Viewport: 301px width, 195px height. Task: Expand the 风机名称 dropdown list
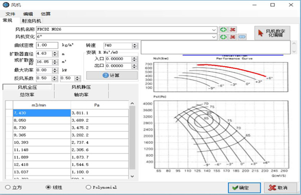coord(214,30)
